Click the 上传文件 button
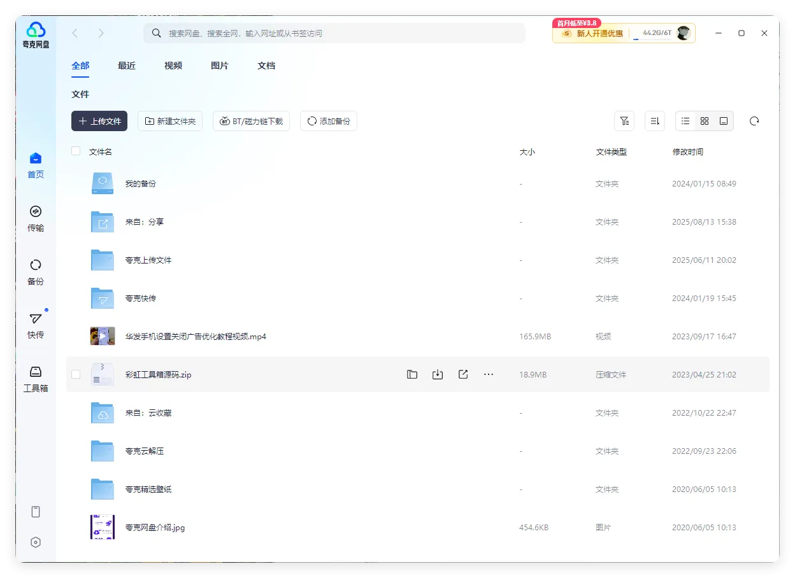Viewport: 795px width, 578px height. (99, 120)
